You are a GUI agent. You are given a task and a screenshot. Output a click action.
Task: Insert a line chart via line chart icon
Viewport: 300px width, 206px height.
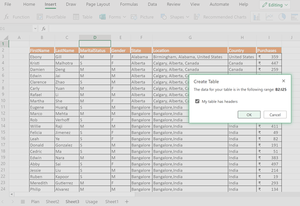[x=269, y=17]
